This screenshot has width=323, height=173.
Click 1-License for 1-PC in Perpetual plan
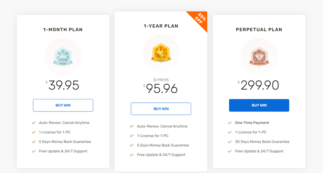[x=251, y=132]
